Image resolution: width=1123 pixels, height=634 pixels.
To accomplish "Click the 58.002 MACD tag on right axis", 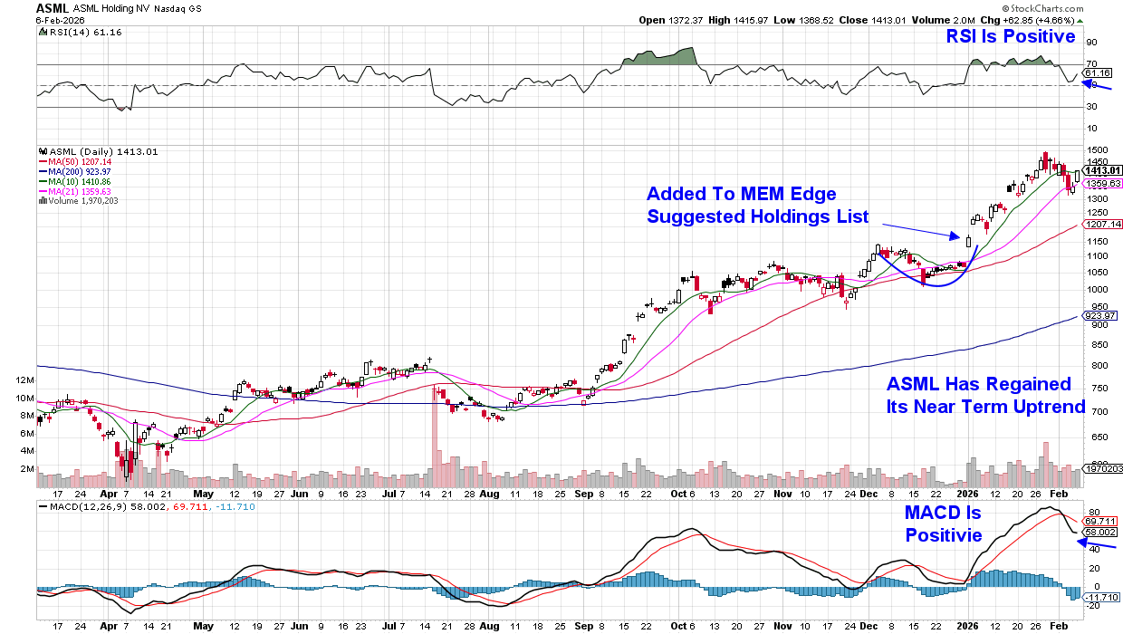I will click(x=1100, y=534).
